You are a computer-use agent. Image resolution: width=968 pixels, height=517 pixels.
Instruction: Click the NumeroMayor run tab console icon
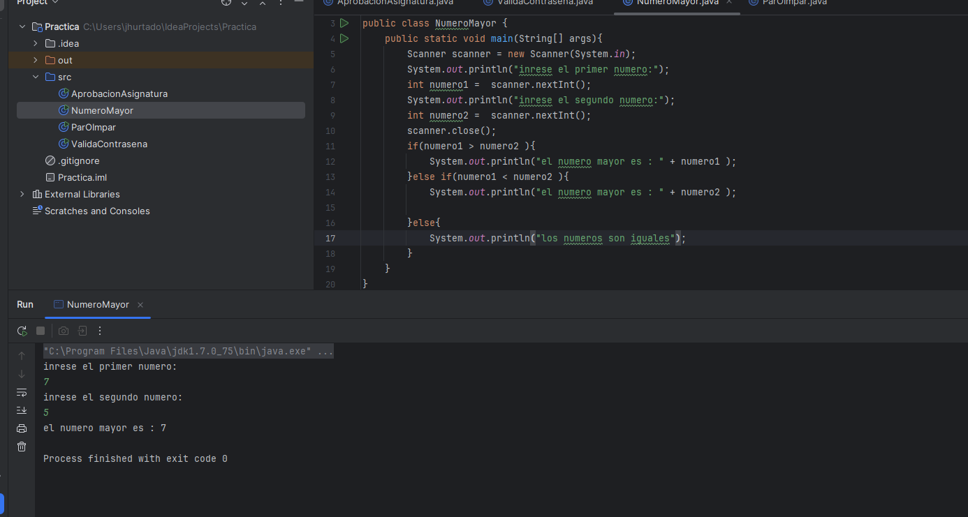click(59, 305)
